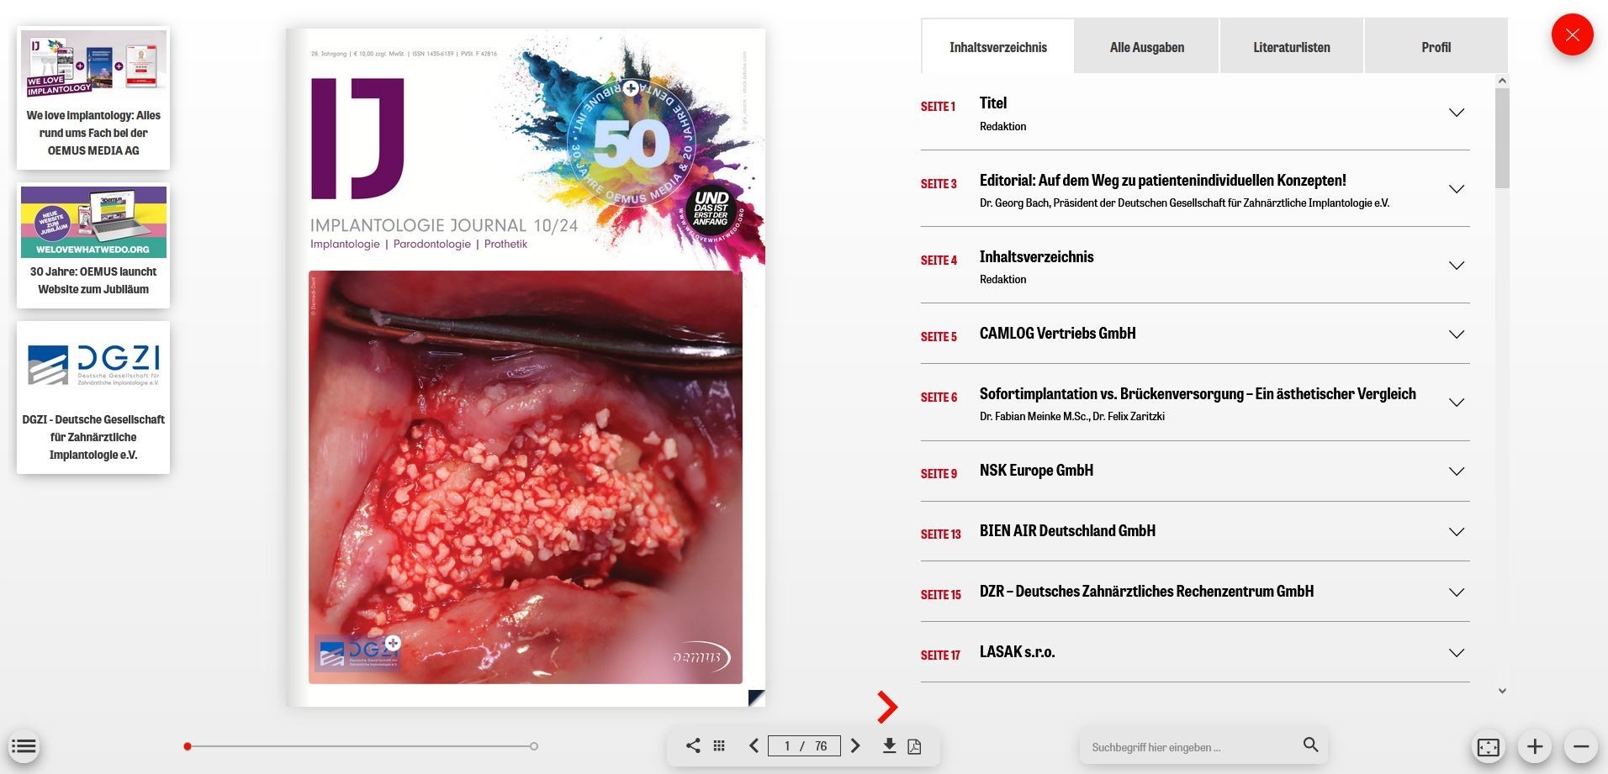Open BIEN AIR Deutschland GmbH entry
The image size is (1608, 774).
click(1067, 530)
